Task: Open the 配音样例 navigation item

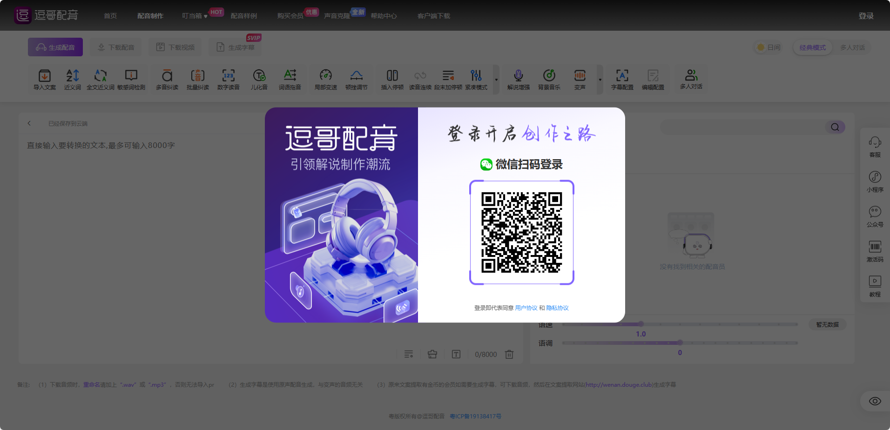Action: 244,16
